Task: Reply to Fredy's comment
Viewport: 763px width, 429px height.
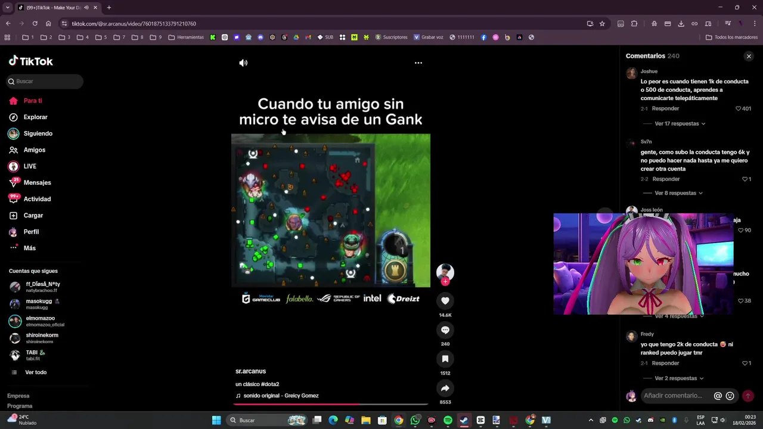Action: pos(665,363)
